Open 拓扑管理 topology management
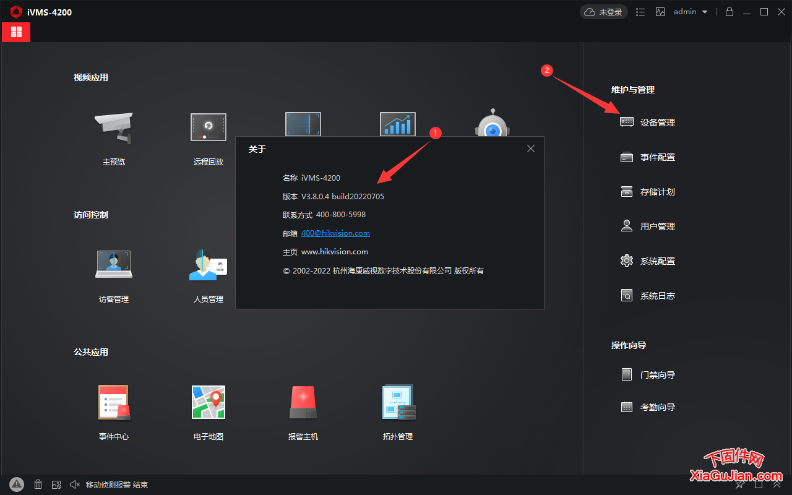This screenshot has width=792, height=495. (x=398, y=413)
